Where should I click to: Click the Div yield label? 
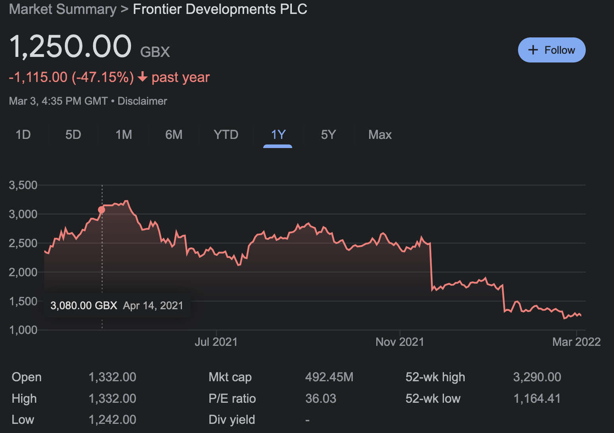pyautogui.click(x=232, y=419)
